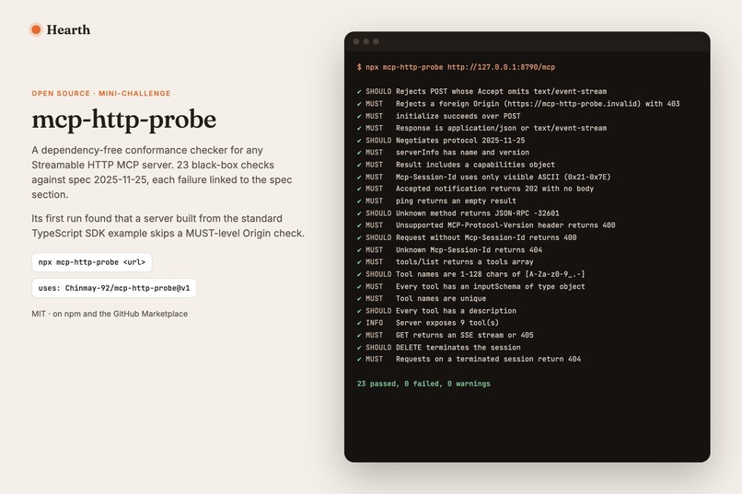The image size is (742, 494).
Task: Click the 'uses: Chinmay-92/mcp-http-probe@v1' code chip
Action: 114,288
